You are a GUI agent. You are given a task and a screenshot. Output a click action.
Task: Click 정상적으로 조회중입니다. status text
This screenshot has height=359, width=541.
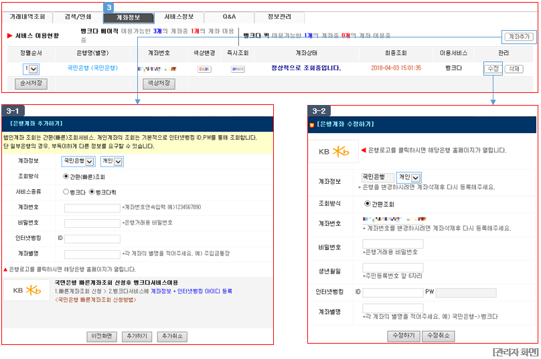306,68
